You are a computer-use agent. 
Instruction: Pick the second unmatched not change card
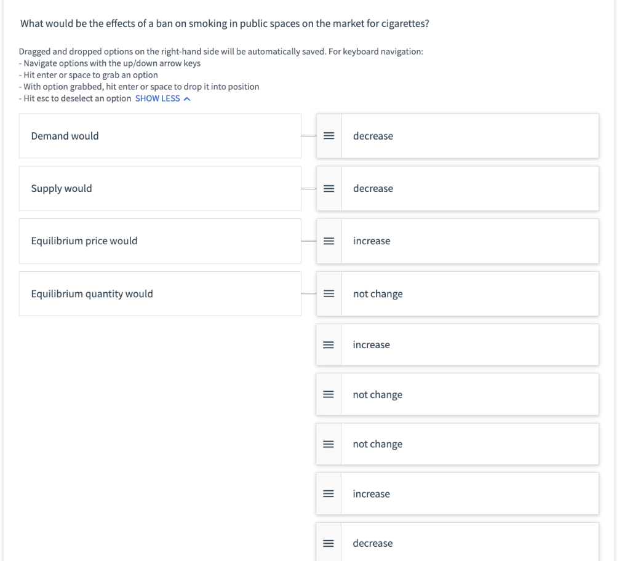pyautogui.click(x=468, y=444)
